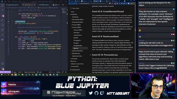The width and height of the screenshot is (177, 99).
Task: Open the Remote Explorer icon in VS Code
Action: tap(2, 25)
